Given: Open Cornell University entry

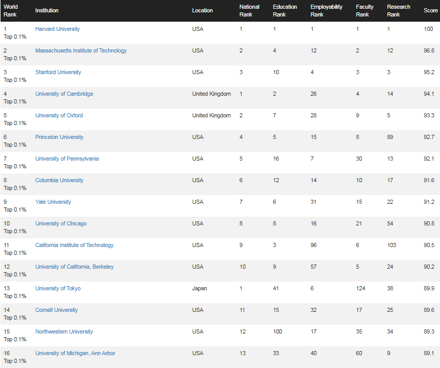Looking at the screenshot, I should pyautogui.click(x=56, y=310).
